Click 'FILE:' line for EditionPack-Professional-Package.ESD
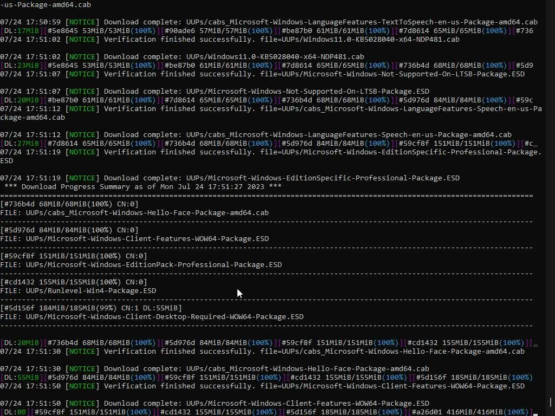Image resolution: width=555 pixels, height=416 pixels. point(141,264)
